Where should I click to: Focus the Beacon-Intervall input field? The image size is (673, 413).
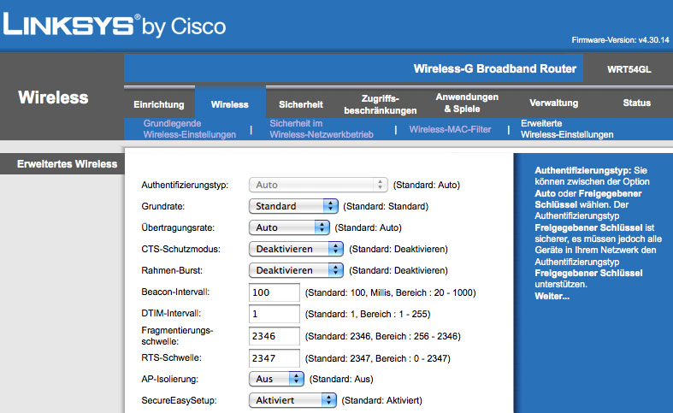click(275, 292)
